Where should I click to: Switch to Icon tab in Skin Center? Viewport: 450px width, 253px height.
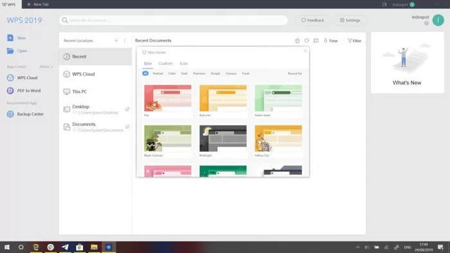(x=184, y=64)
